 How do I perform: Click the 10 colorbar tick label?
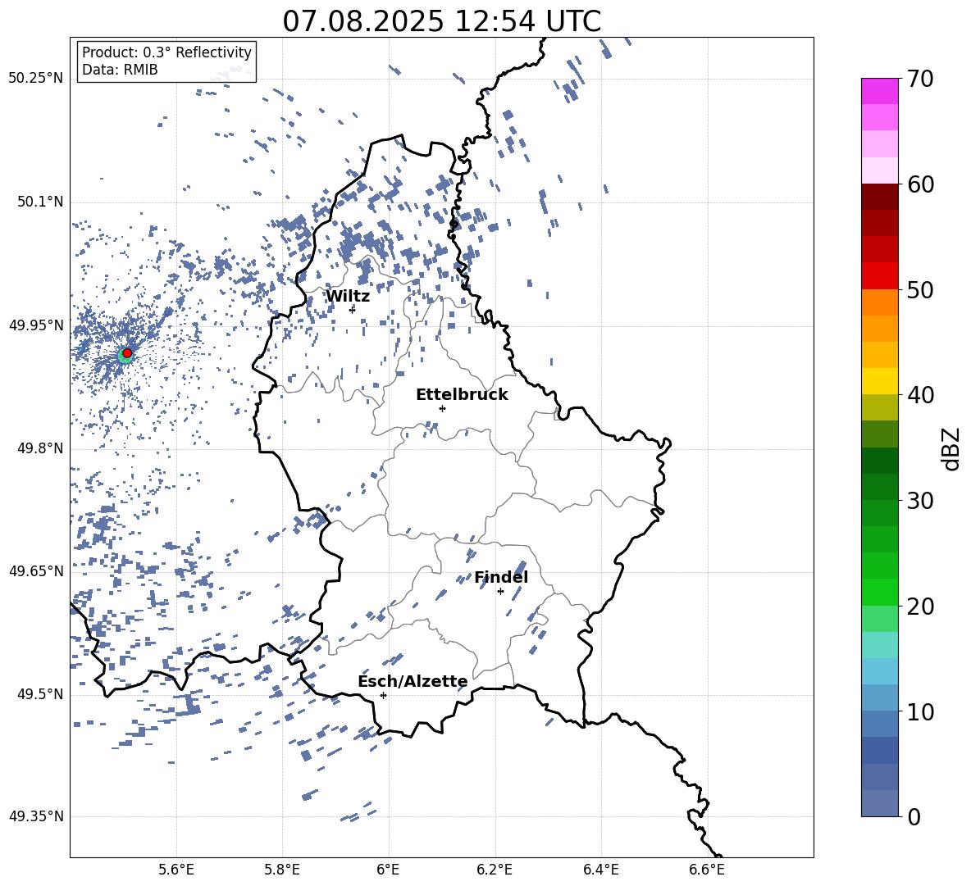click(920, 711)
